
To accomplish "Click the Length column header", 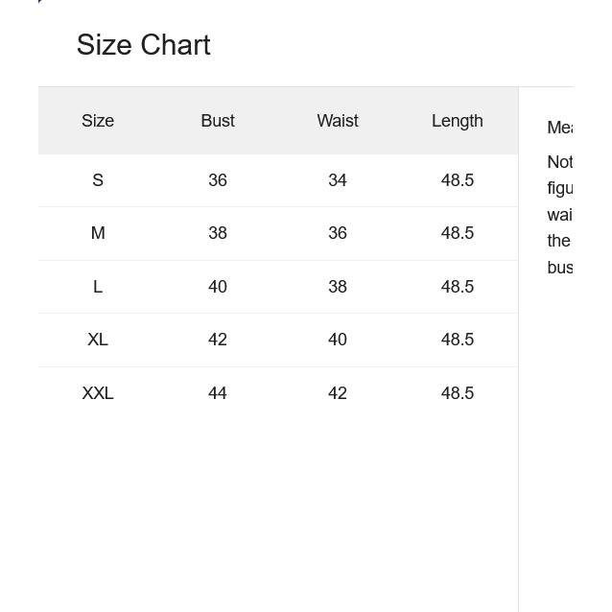I will click(458, 121).
